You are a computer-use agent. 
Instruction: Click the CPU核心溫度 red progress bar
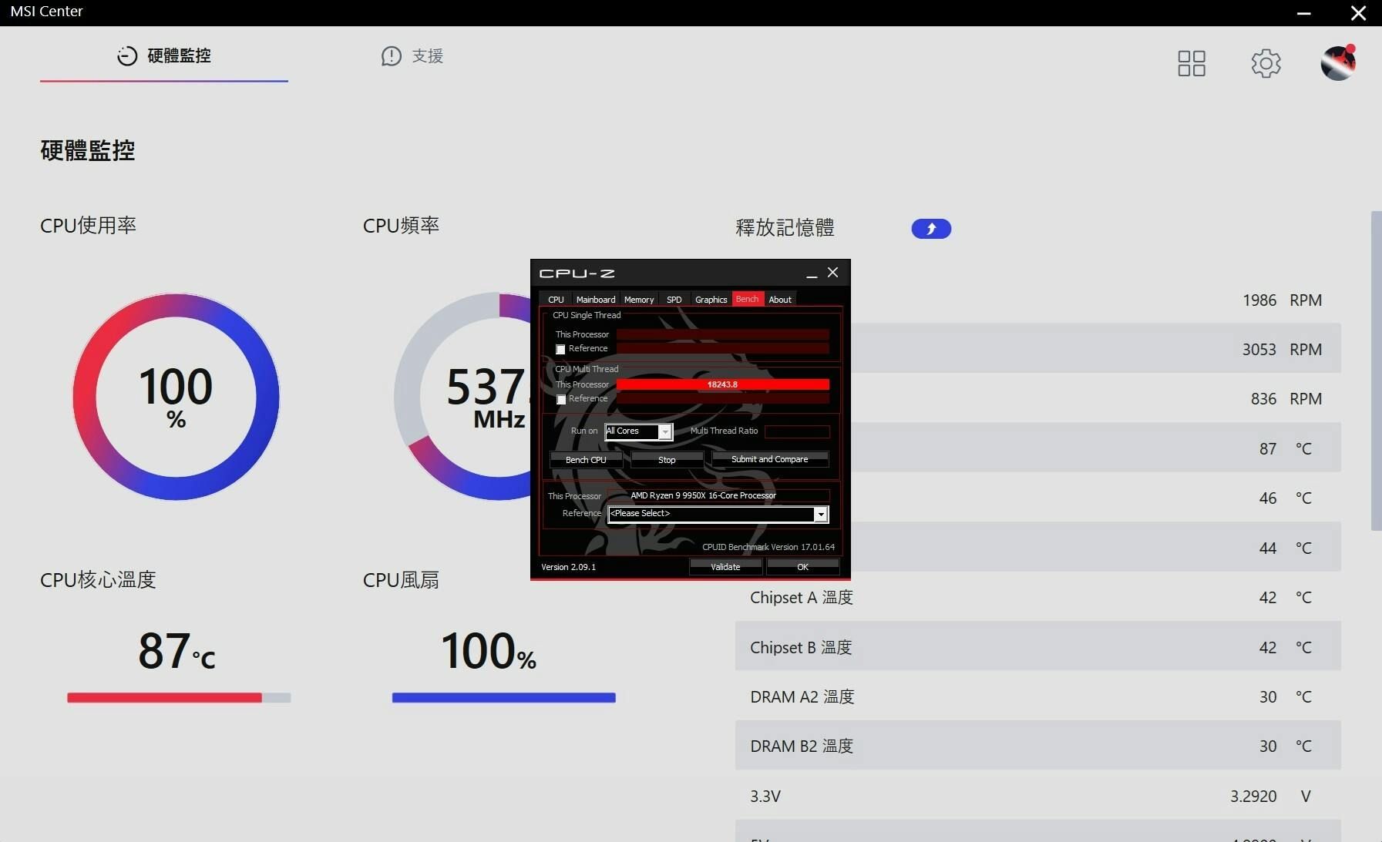(x=179, y=698)
